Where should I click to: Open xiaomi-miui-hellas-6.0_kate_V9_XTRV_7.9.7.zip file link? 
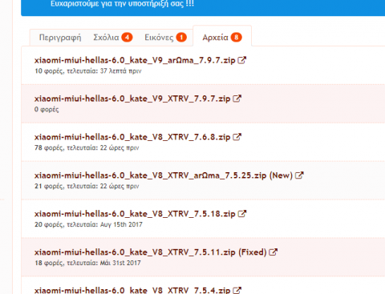coord(132,99)
